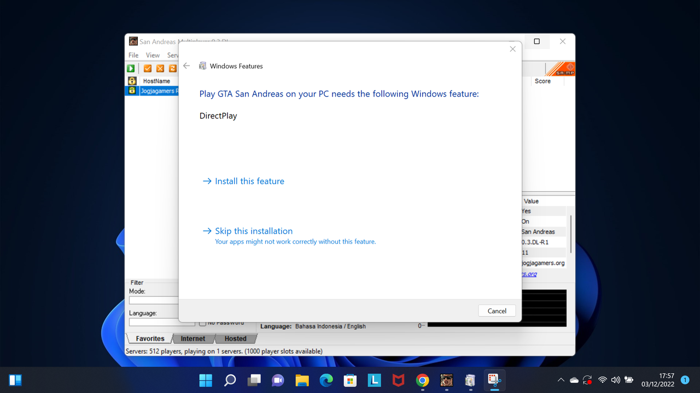700x393 pixels.
Task: Open McAfee from the taskbar
Action: coord(398,380)
